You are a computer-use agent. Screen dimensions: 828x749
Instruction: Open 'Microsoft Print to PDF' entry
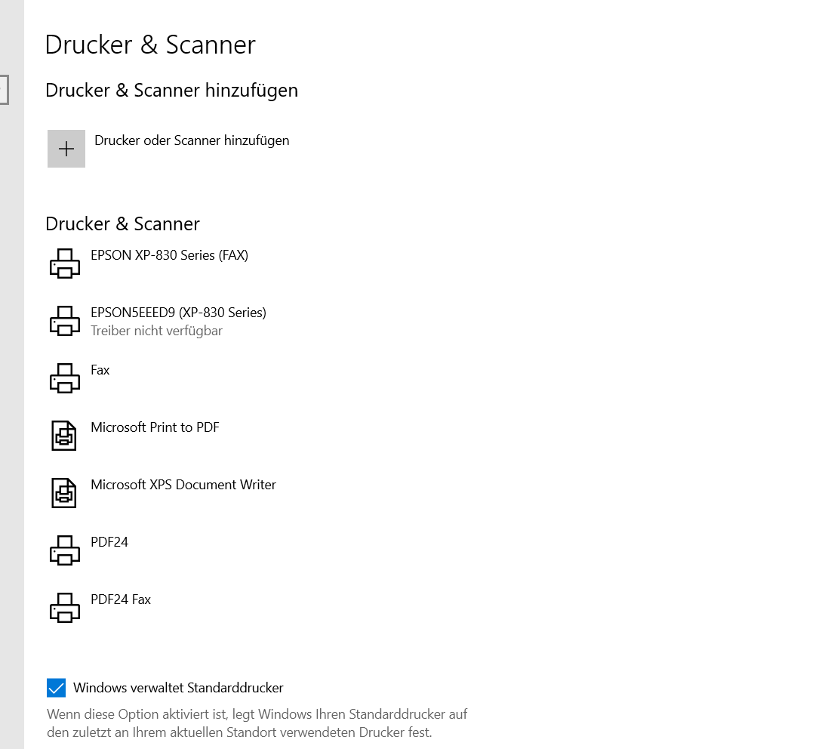point(155,427)
